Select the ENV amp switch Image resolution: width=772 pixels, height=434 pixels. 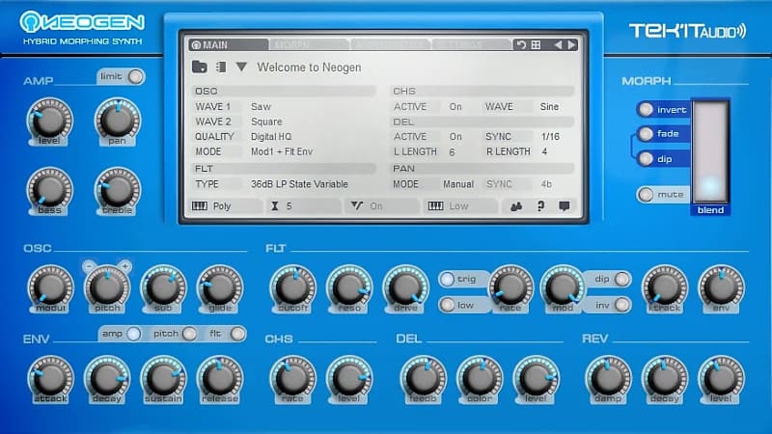pos(133,334)
